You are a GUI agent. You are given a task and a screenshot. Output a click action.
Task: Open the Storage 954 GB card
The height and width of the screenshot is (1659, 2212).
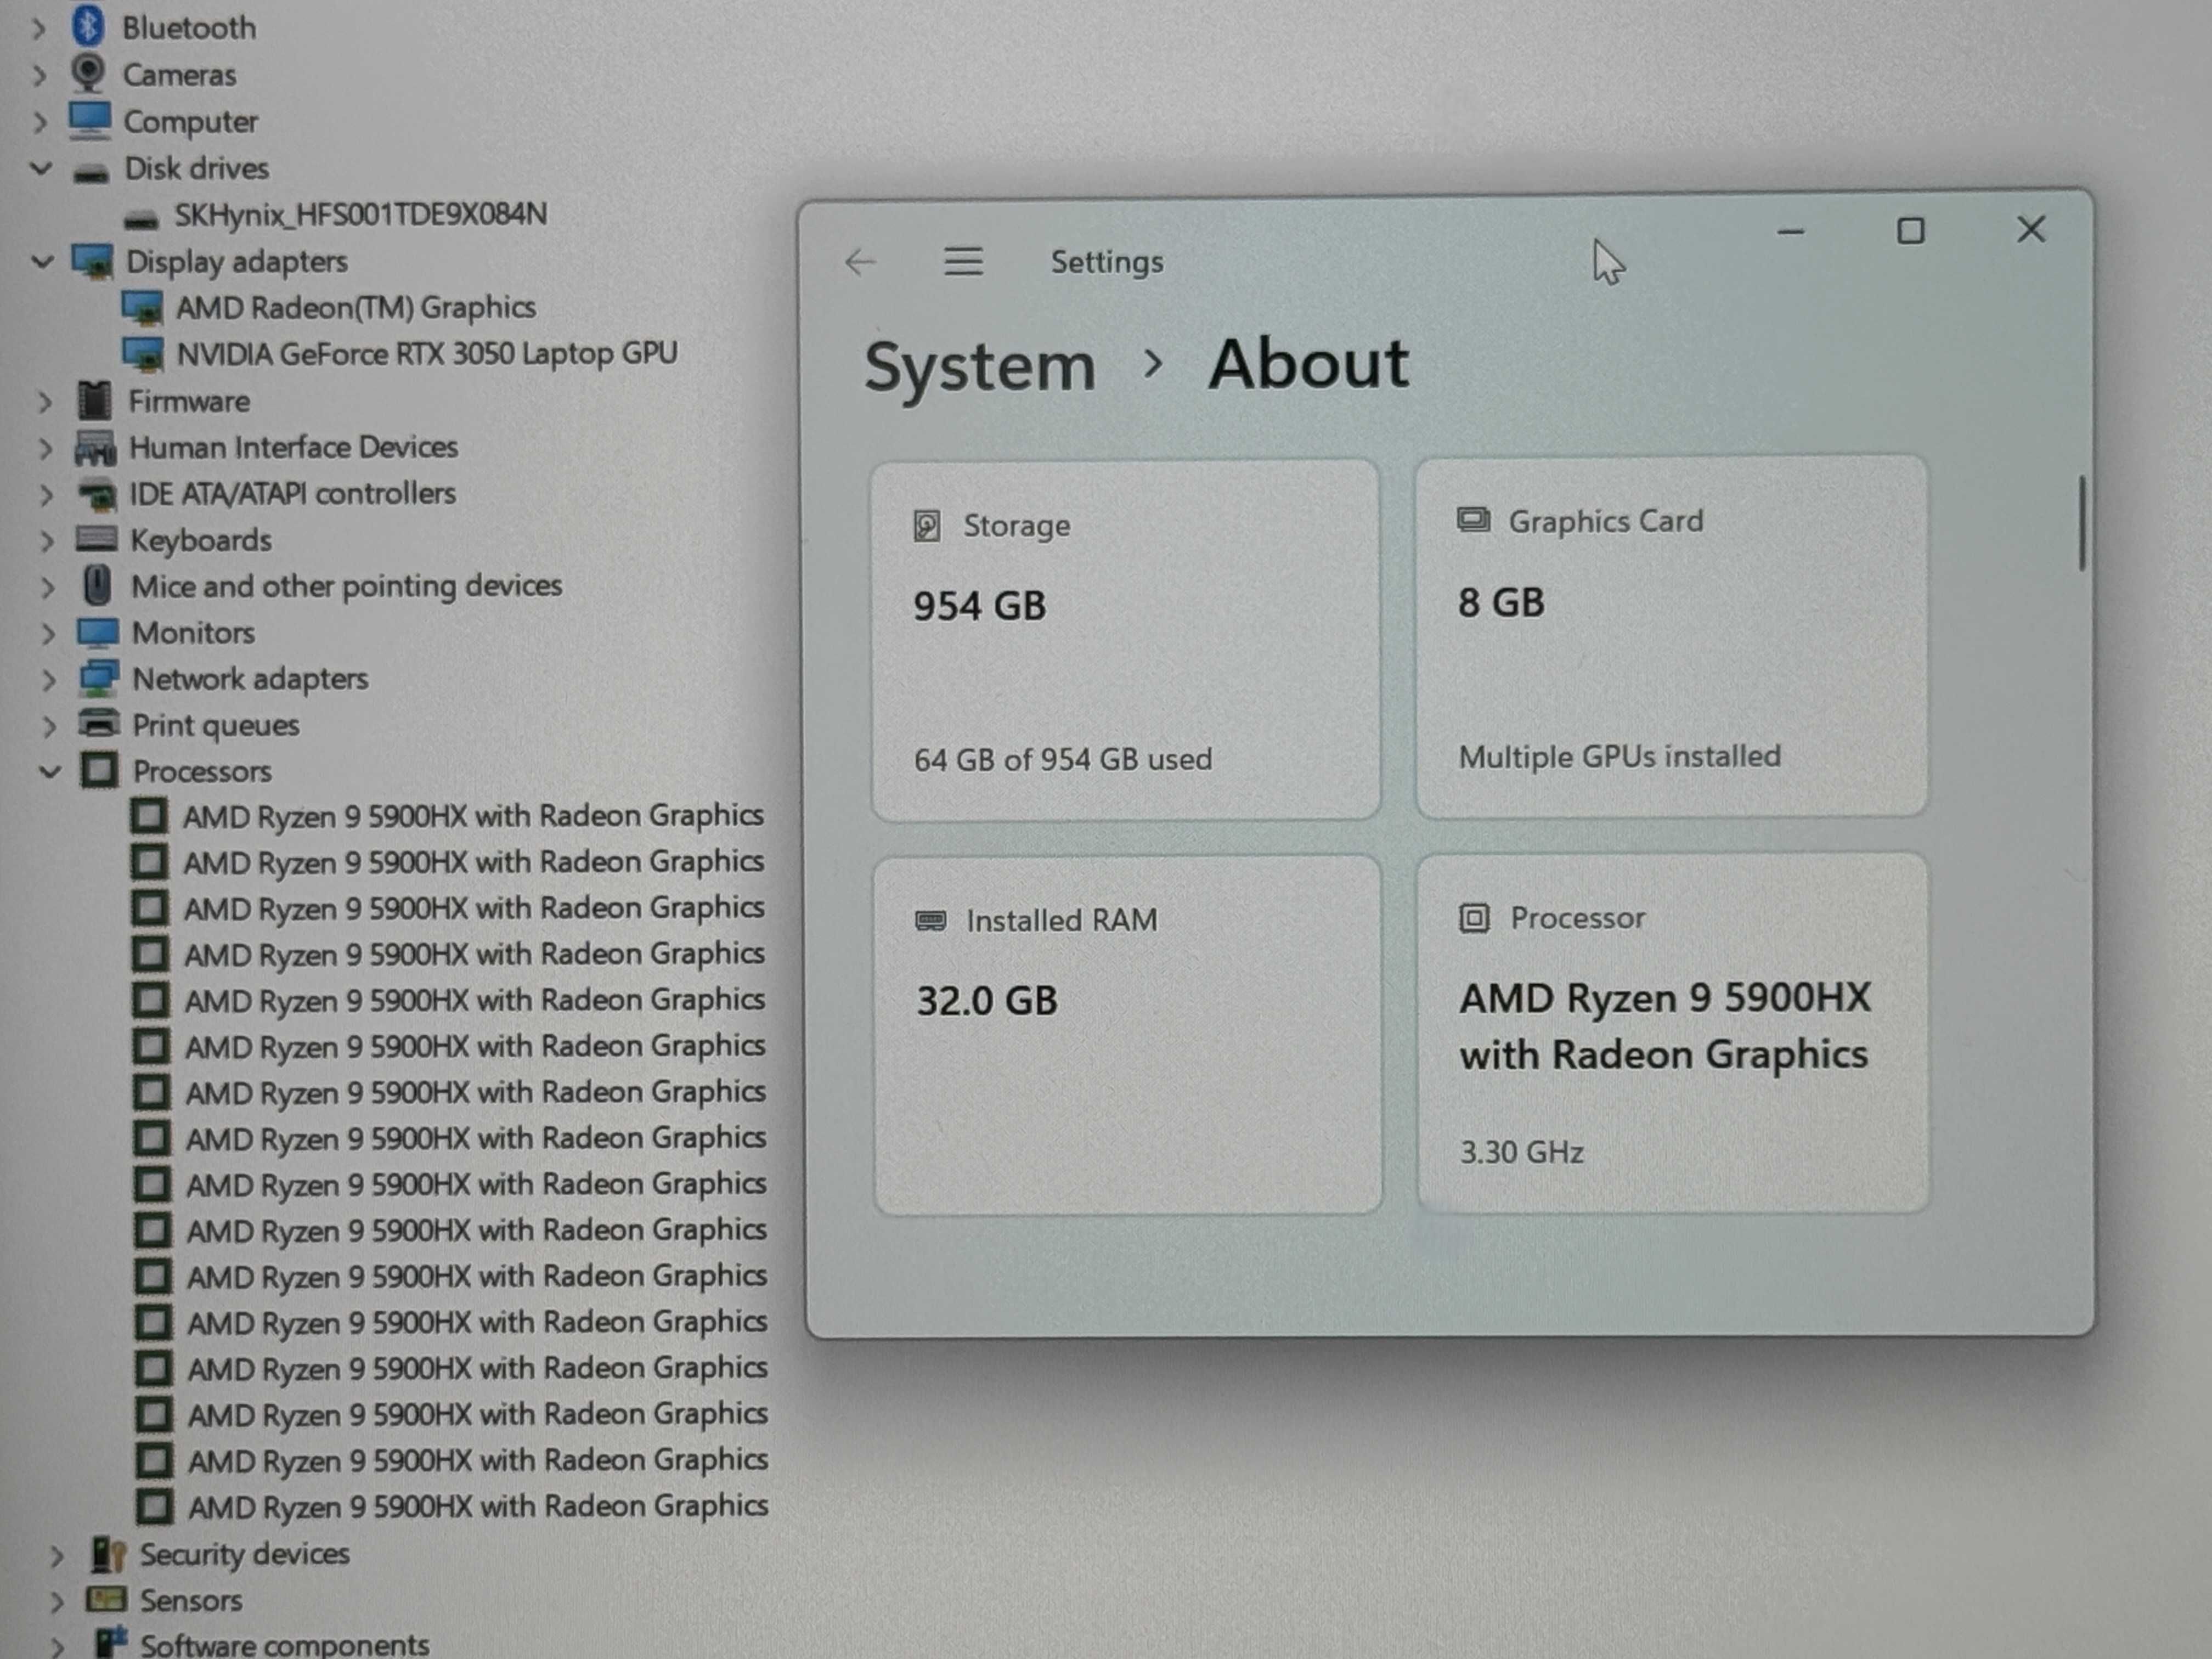click(x=1126, y=640)
